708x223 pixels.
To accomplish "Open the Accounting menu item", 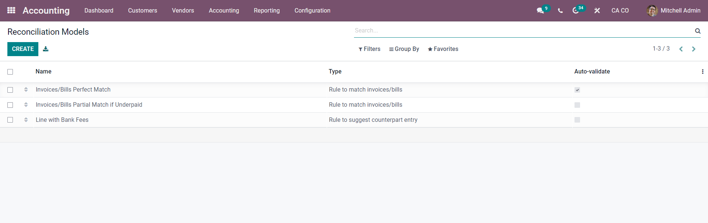I will coord(224,11).
